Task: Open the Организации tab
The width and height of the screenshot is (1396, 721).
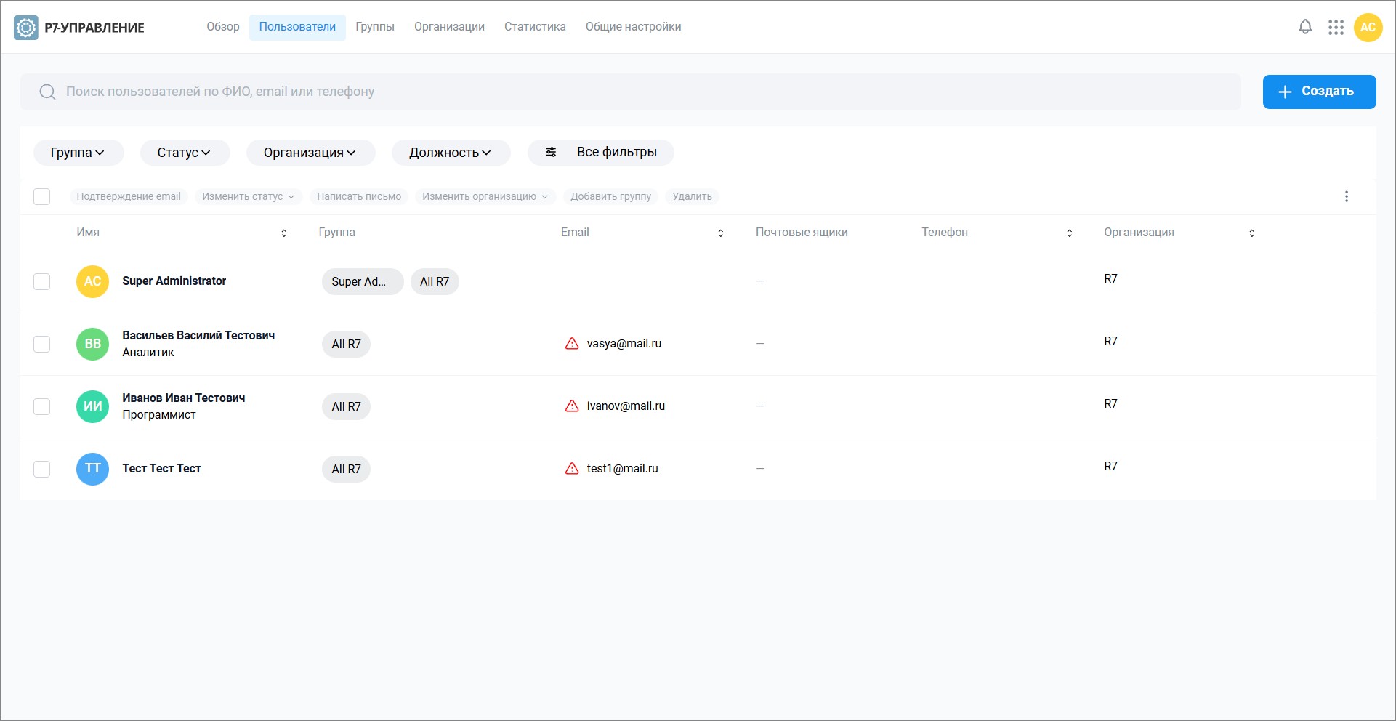Action: (449, 27)
